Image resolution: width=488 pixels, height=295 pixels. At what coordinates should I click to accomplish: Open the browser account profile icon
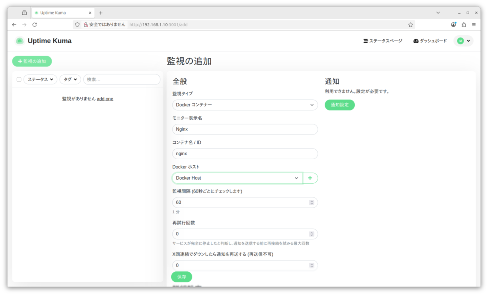click(453, 25)
